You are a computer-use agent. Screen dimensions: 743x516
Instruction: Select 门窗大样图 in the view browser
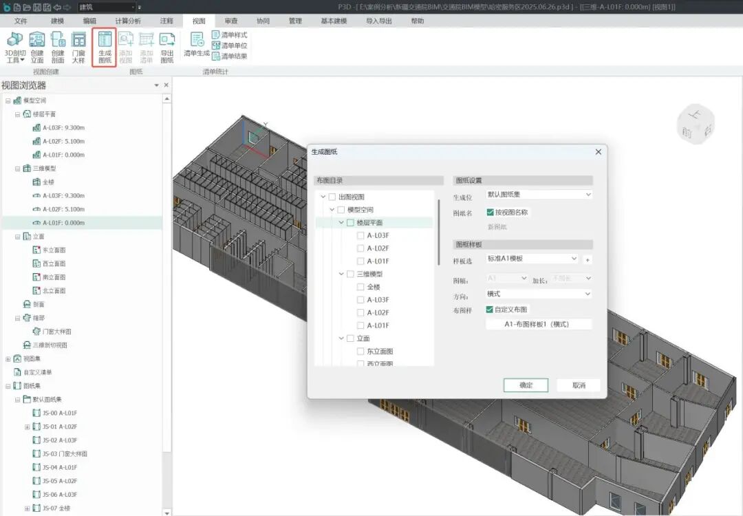pos(52,331)
